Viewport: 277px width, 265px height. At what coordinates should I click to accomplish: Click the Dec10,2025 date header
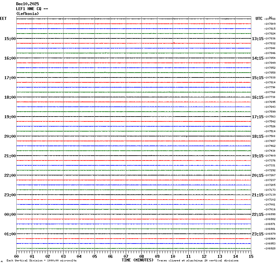27,4
